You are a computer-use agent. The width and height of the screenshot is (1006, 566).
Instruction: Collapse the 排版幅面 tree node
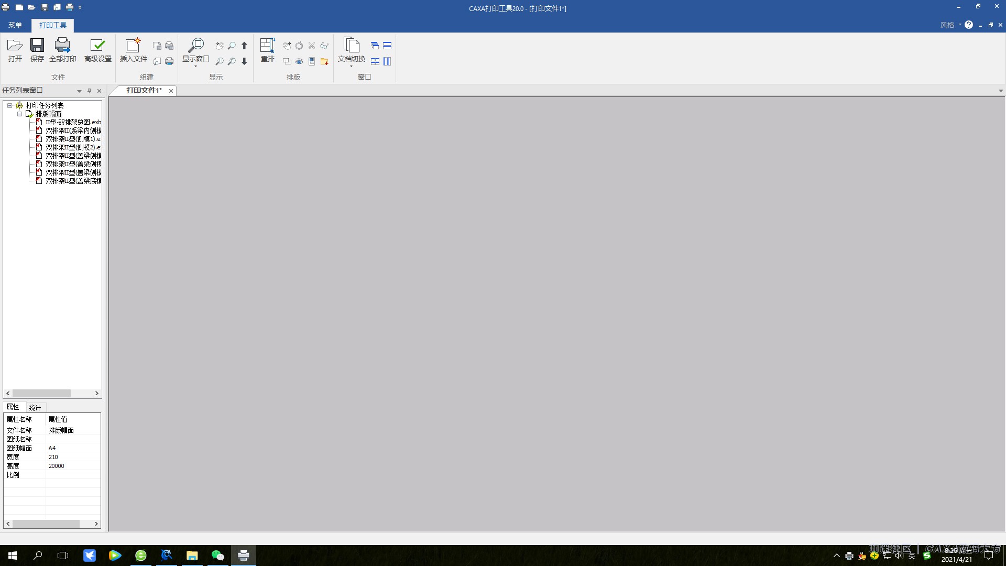coord(20,114)
